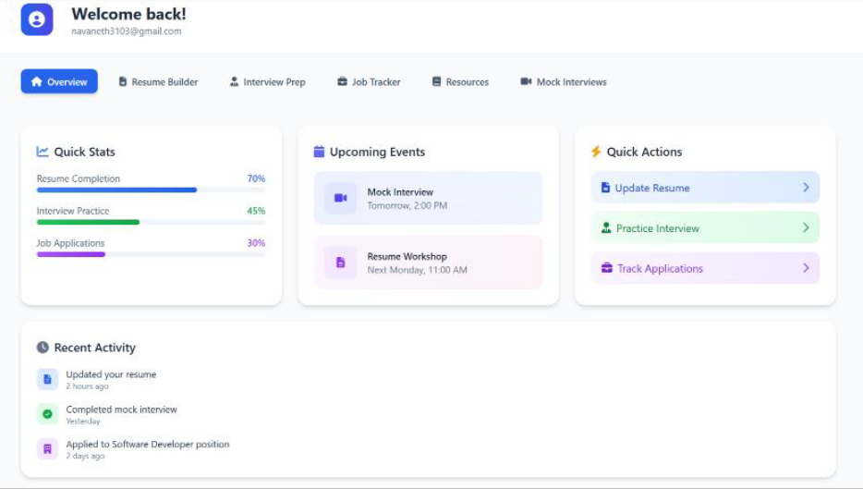Click the purple building icon for Software Developer application
The height and width of the screenshot is (489, 863).
pos(47,449)
